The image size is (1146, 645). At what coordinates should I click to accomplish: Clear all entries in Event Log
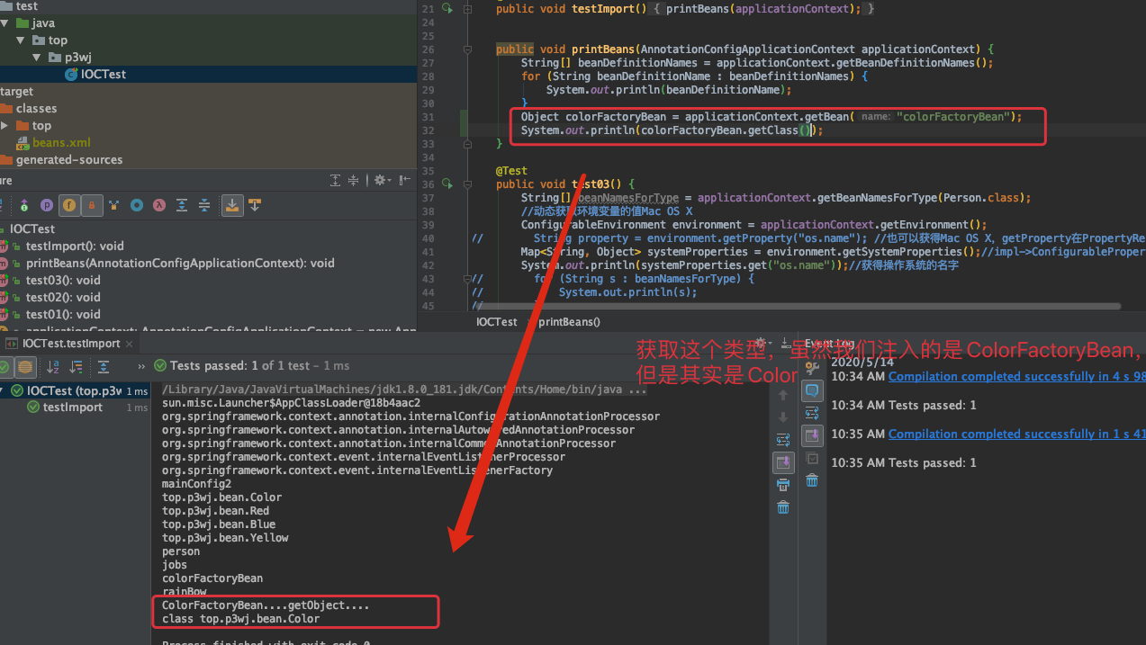812,480
